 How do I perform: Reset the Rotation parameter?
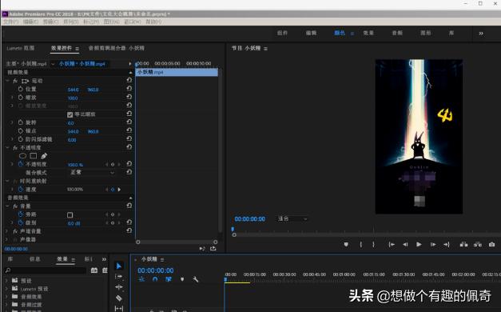pyautogui.click(x=129, y=122)
